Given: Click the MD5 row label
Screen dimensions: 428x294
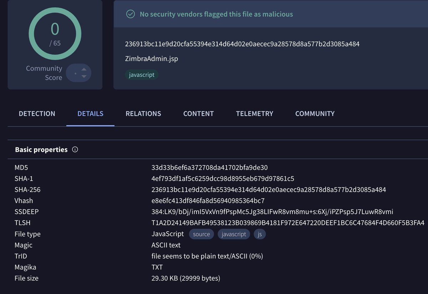Looking at the screenshot, I should pyautogui.click(x=21, y=167).
